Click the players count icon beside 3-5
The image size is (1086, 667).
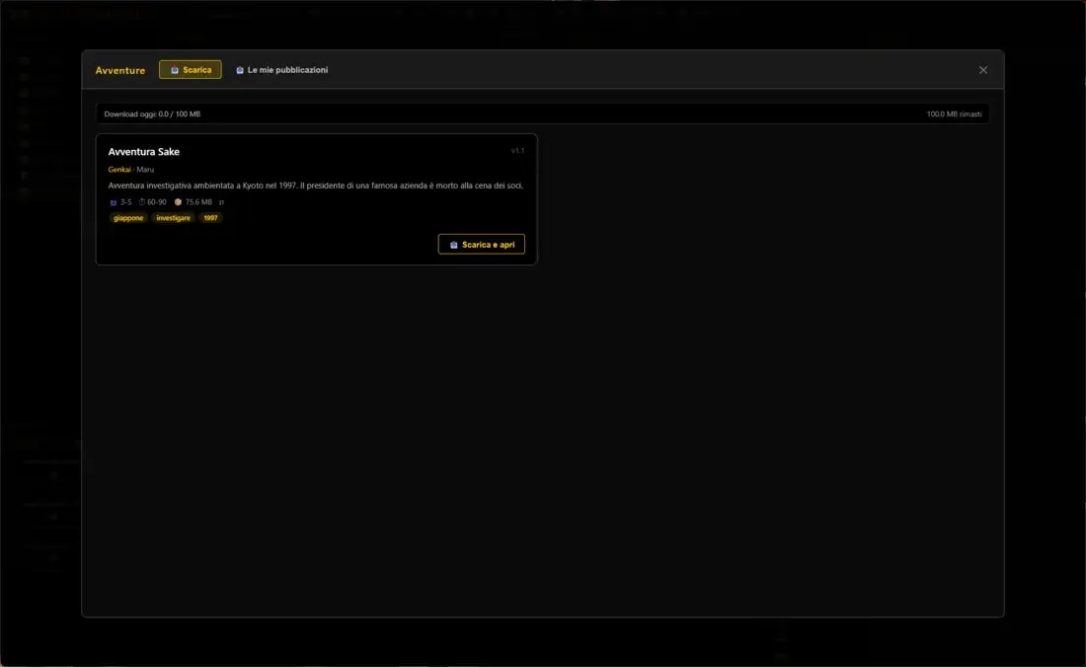click(x=114, y=202)
